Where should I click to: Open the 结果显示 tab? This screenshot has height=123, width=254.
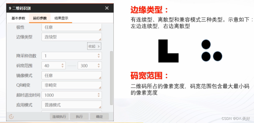coord(61,18)
